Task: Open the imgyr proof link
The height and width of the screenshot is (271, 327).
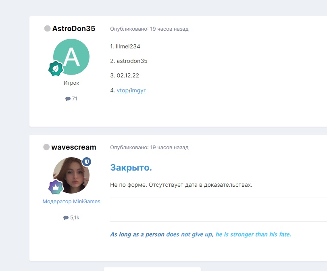Action: [138, 91]
